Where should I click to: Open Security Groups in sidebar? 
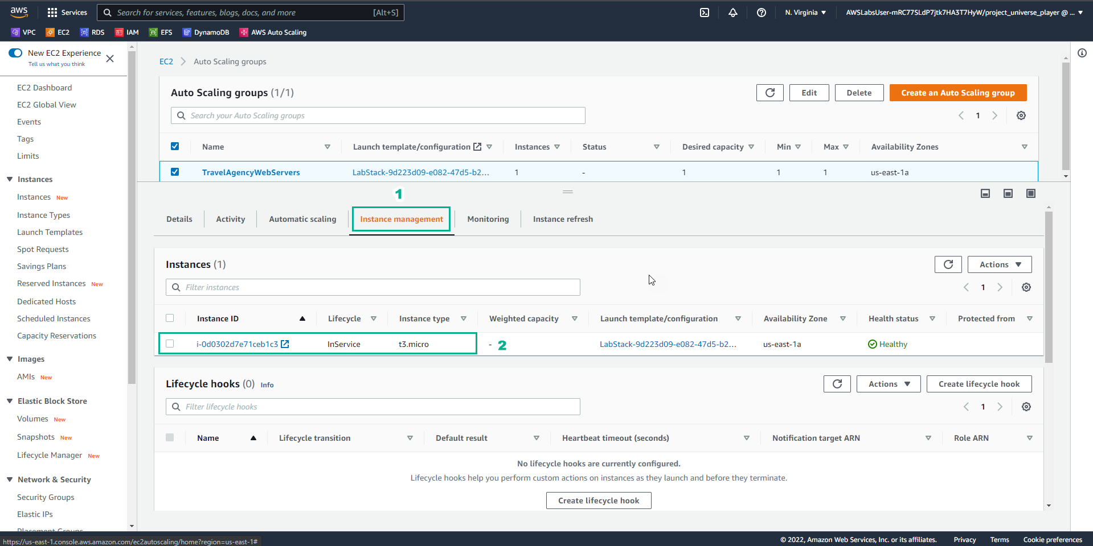tap(46, 497)
